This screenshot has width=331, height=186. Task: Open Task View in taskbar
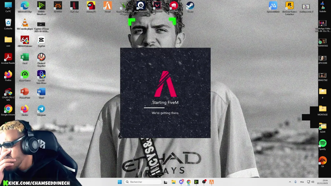coord(165,182)
